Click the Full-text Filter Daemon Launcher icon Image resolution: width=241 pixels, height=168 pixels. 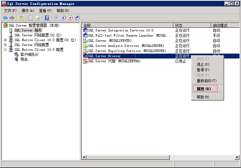coord(85,35)
